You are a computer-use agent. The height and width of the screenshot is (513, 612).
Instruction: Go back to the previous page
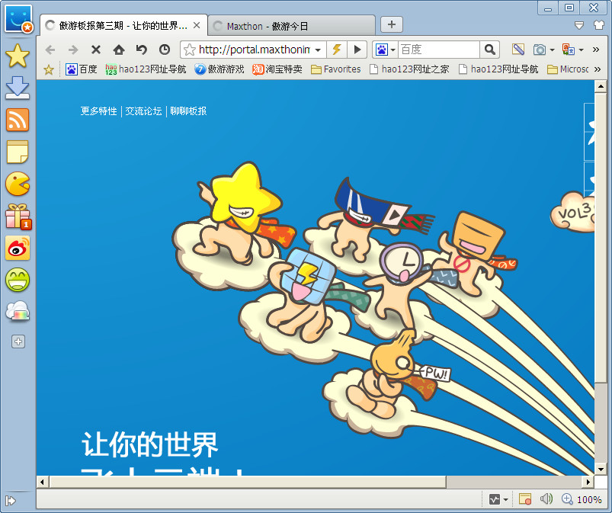[x=50, y=50]
